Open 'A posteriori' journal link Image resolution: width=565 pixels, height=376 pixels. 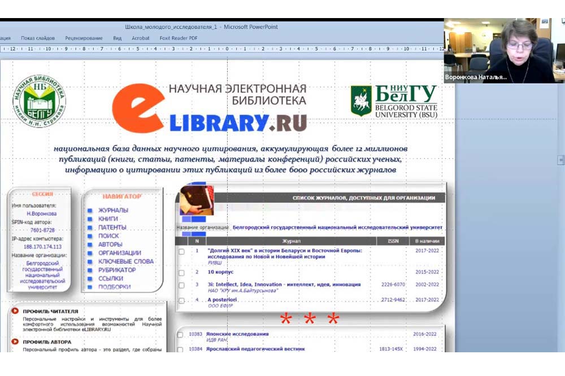[x=221, y=300]
